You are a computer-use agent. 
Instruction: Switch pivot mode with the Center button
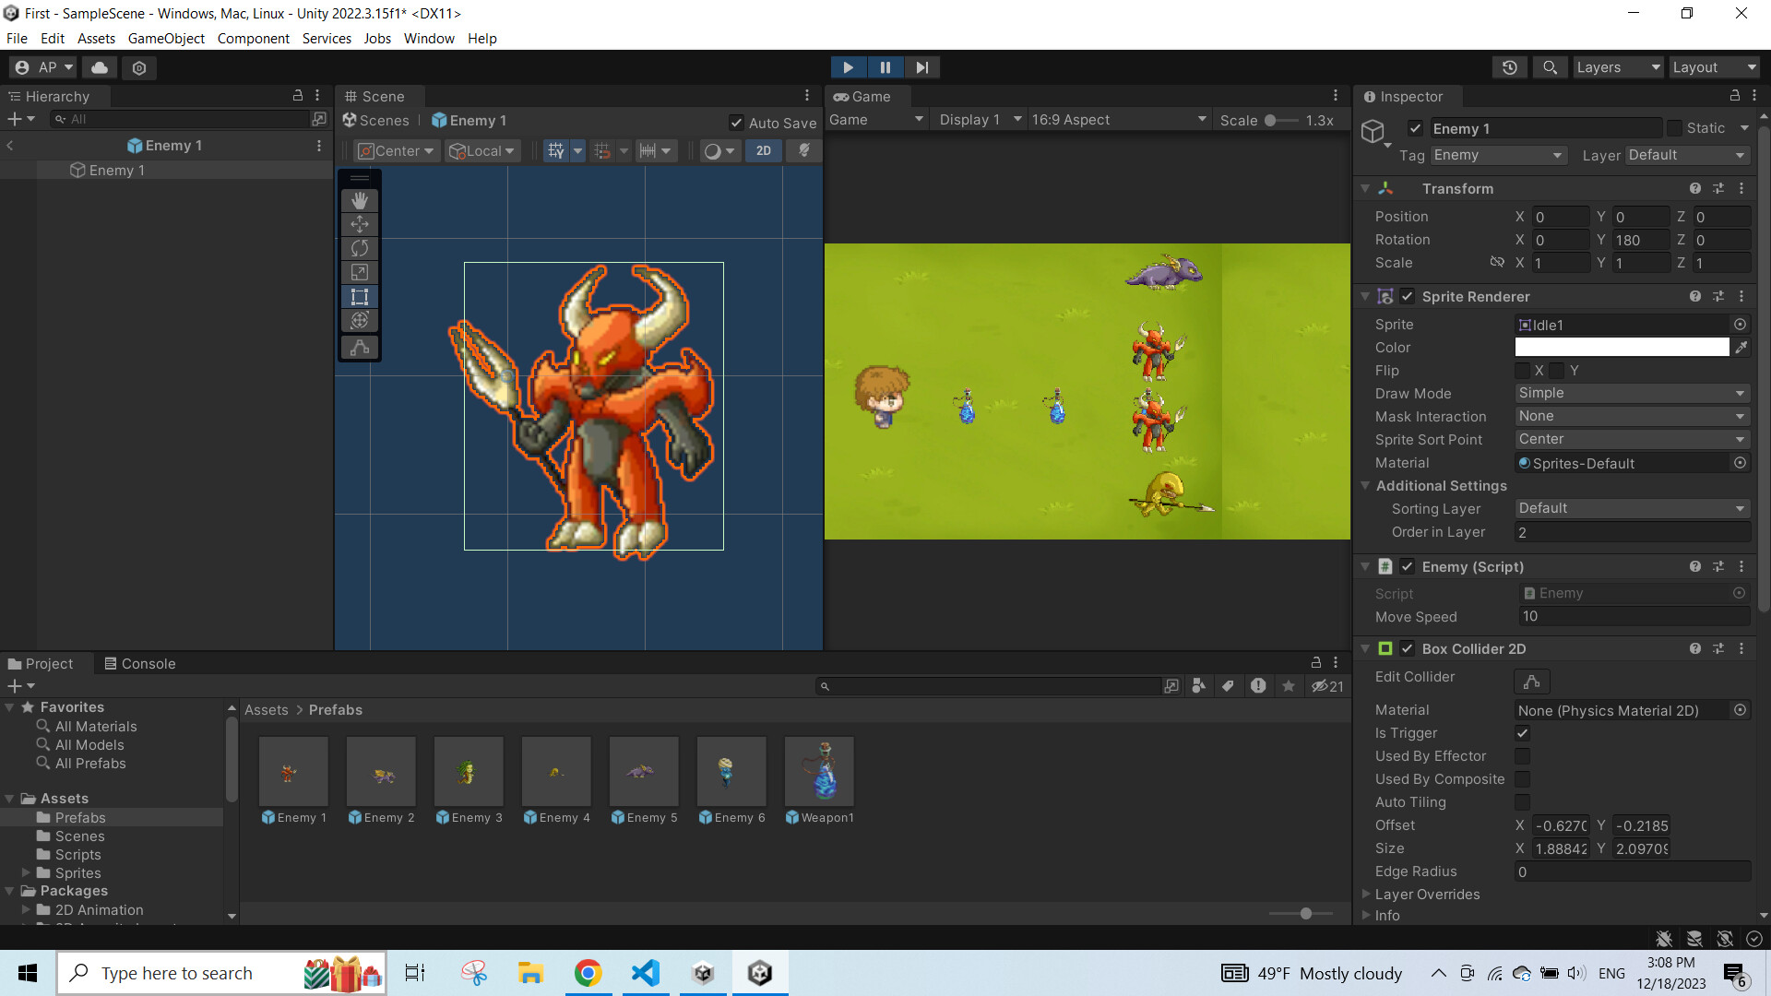click(395, 150)
